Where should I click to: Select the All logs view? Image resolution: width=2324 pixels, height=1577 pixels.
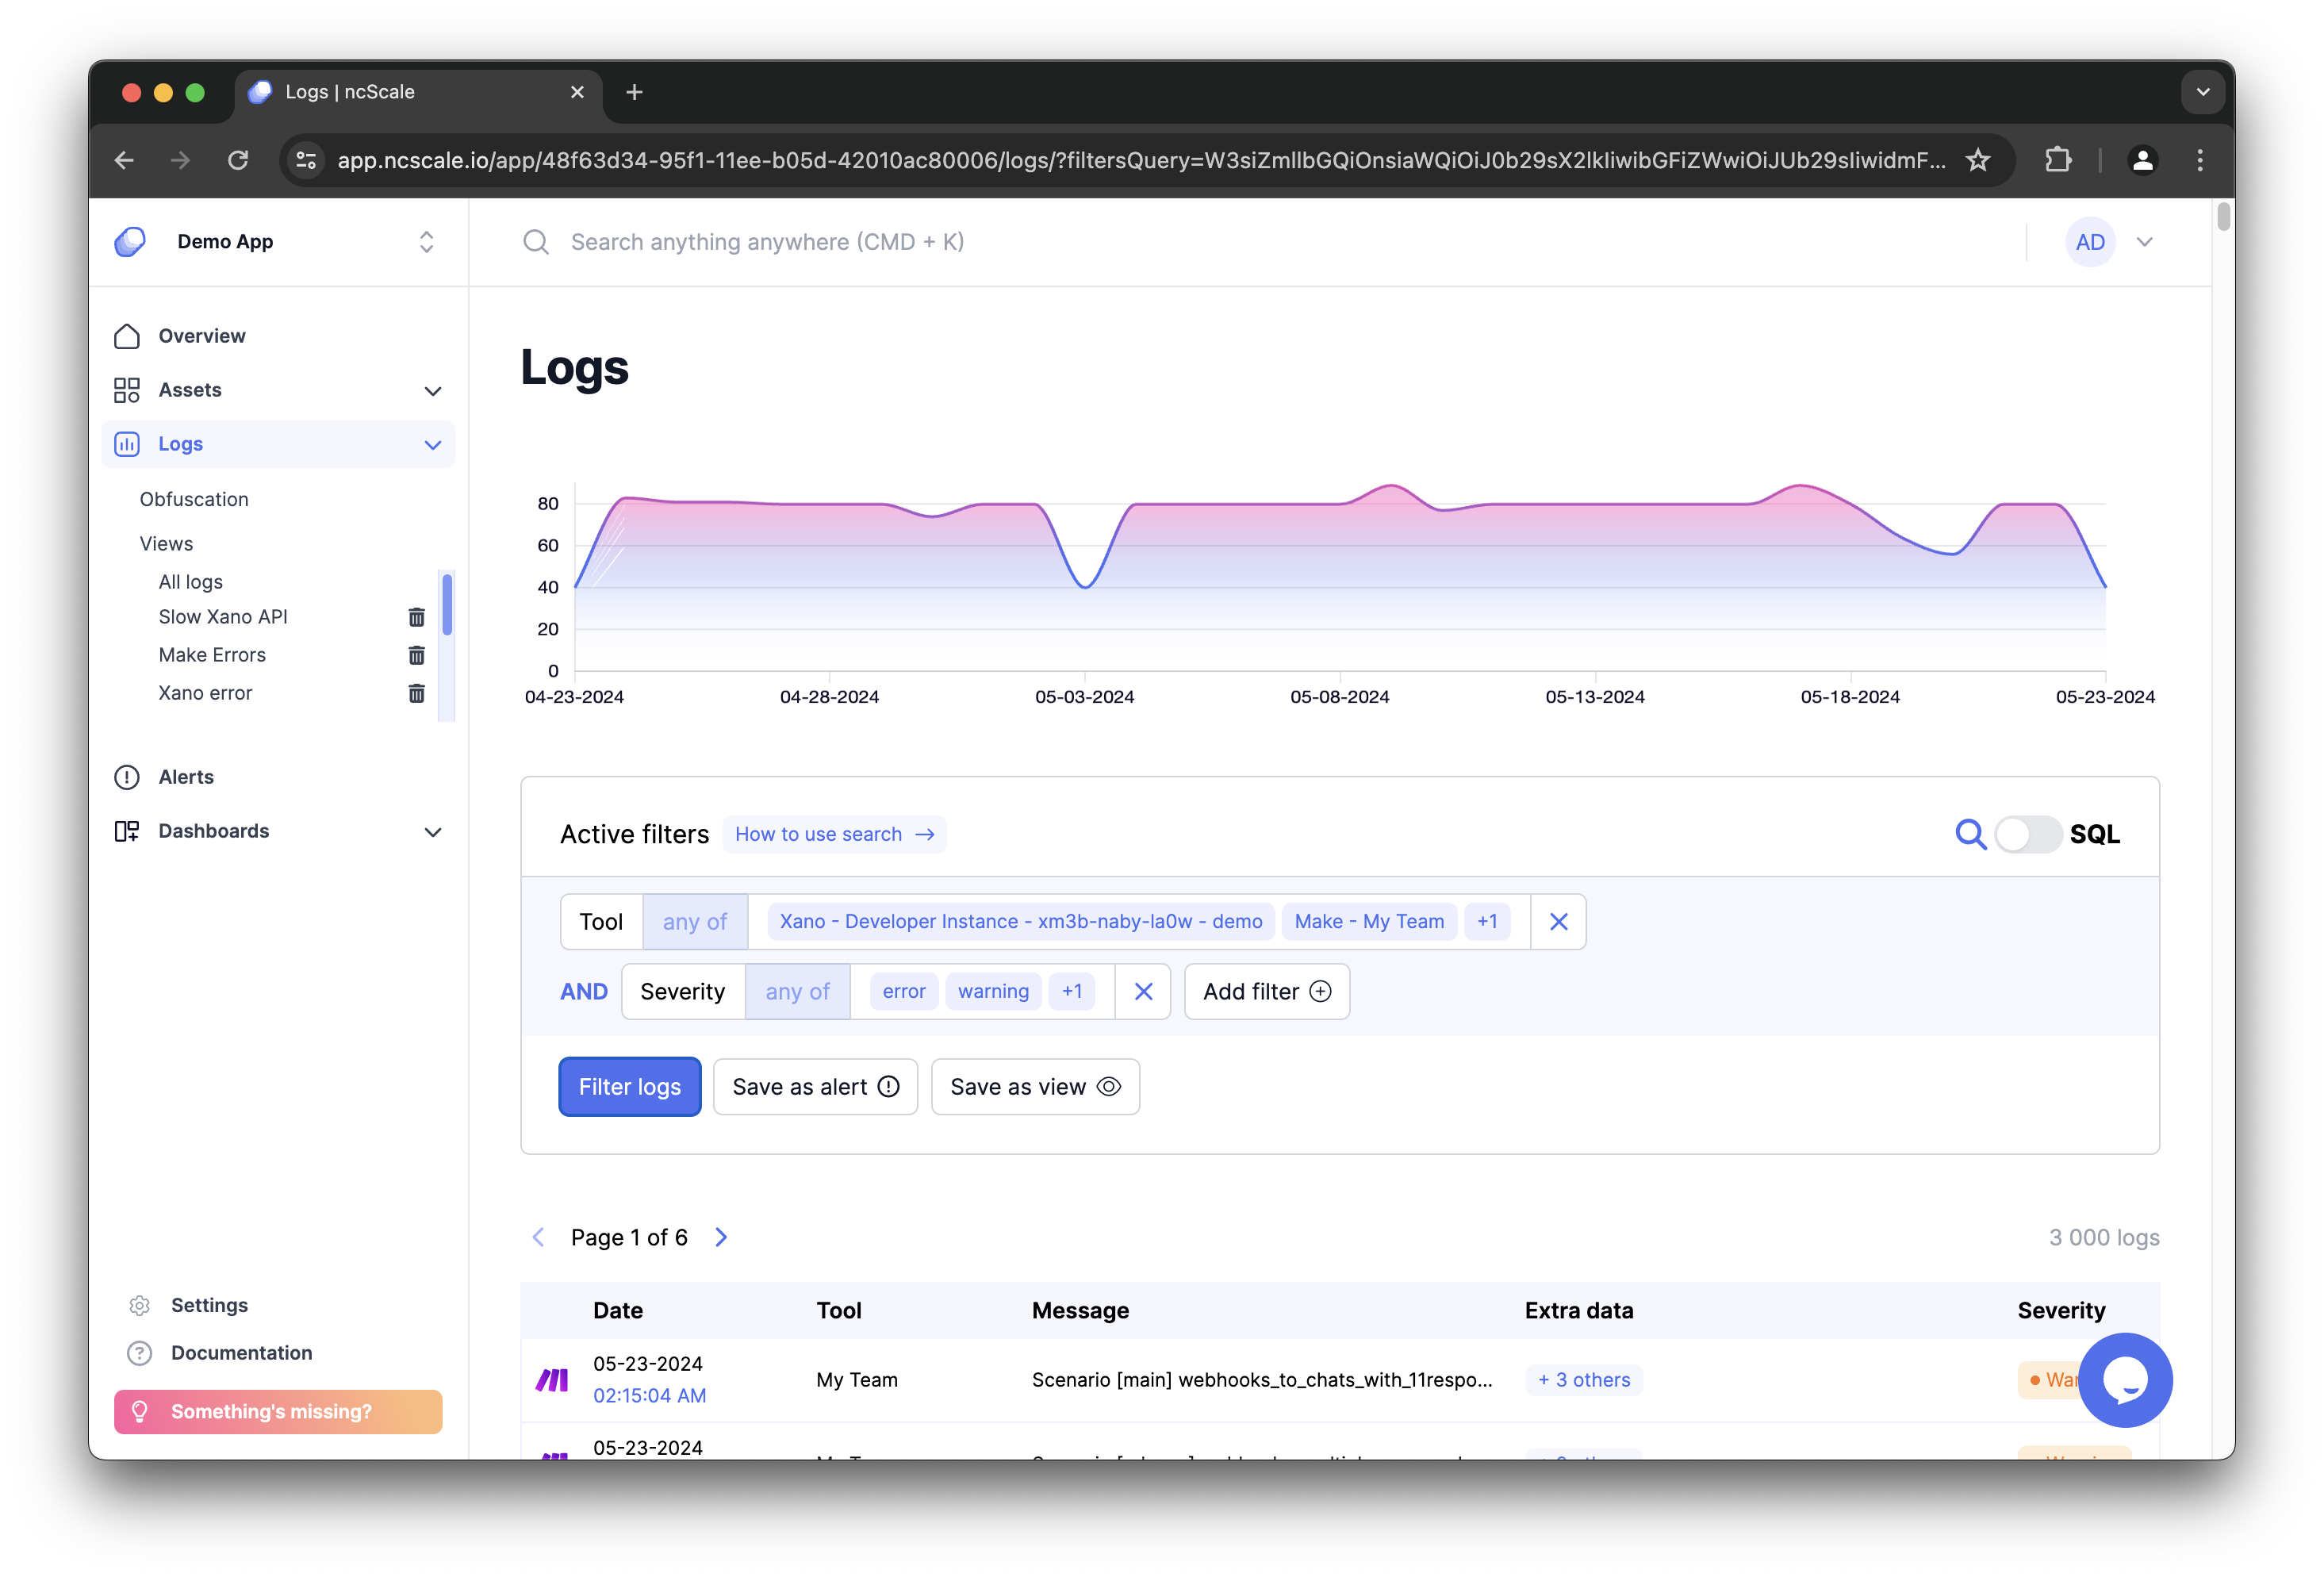tap(190, 582)
